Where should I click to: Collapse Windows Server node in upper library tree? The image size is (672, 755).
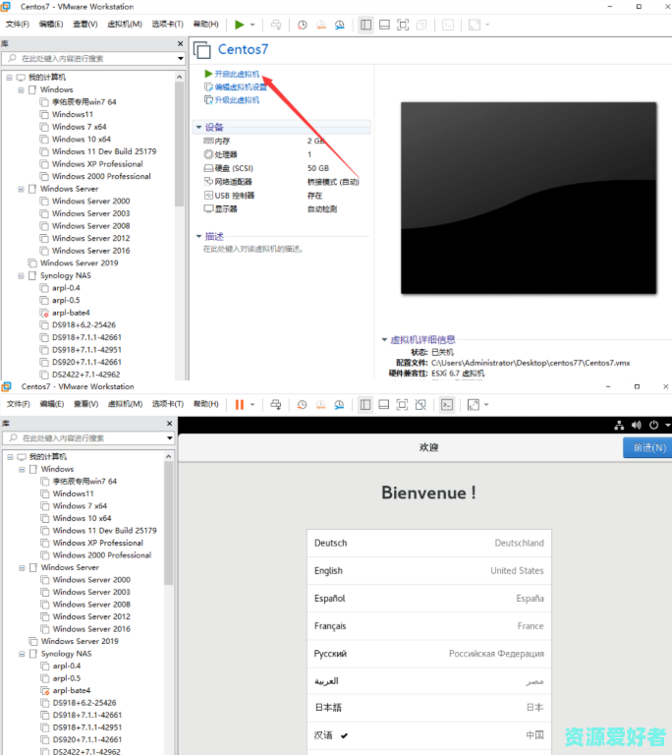coord(21,189)
